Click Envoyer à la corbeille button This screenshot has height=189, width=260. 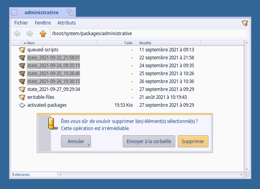(148, 142)
